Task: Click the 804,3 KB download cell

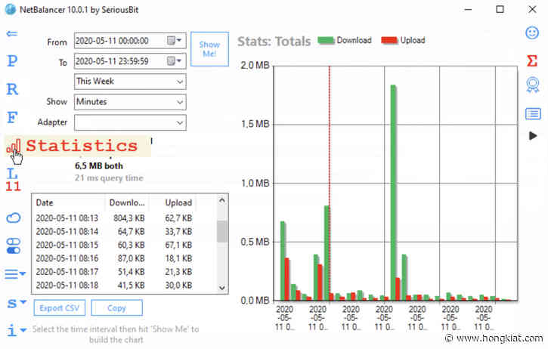Action: (x=129, y=218)
